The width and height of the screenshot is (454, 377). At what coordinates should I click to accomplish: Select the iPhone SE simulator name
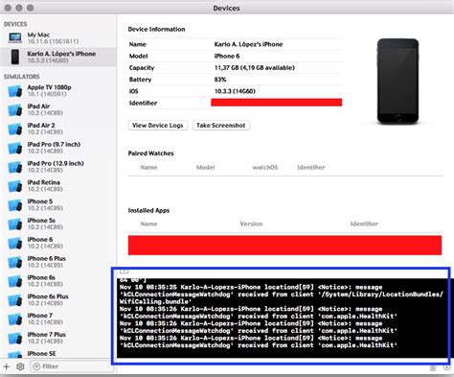(41, 353)
